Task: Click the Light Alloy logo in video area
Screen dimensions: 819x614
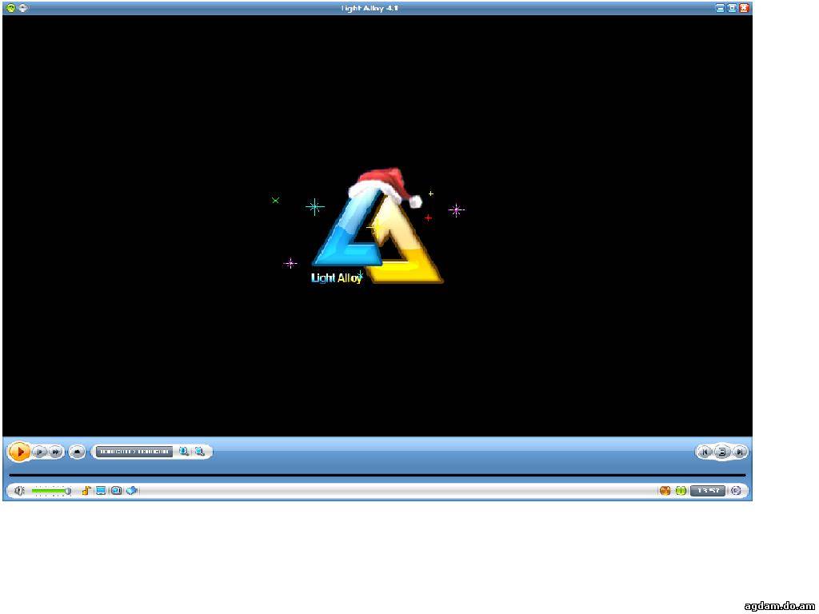Action: tap(378, 227)
